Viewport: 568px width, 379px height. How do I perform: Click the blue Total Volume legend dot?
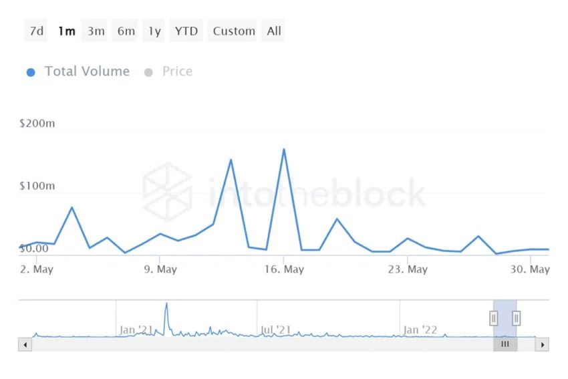pyautogui.click(x=31, y=72)
